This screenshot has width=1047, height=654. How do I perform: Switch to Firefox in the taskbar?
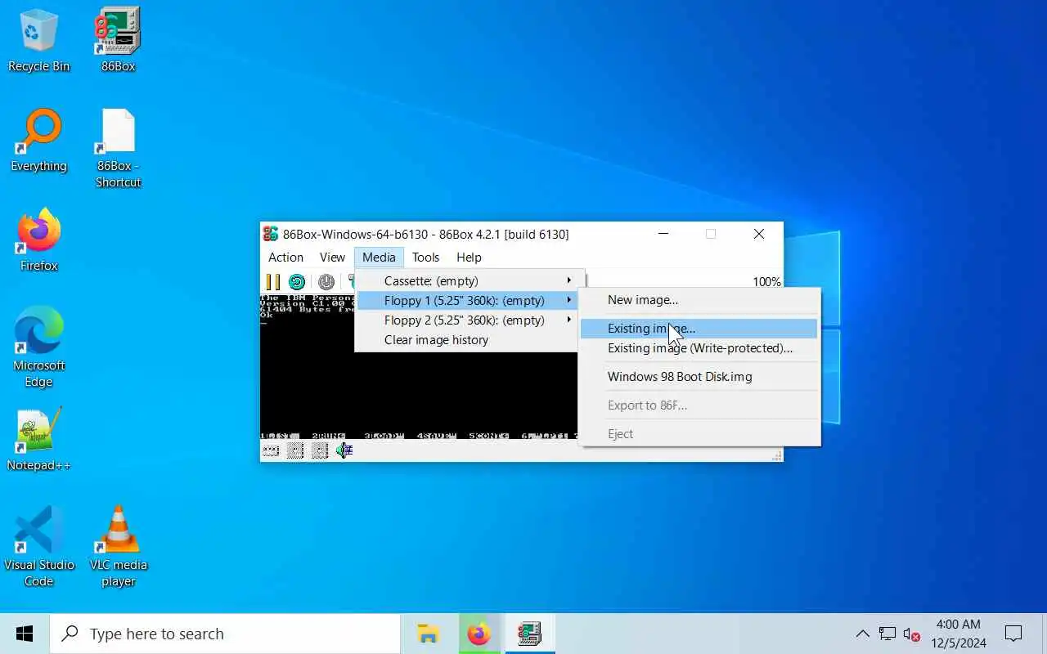pyautogui.click(x=479, y=634)
